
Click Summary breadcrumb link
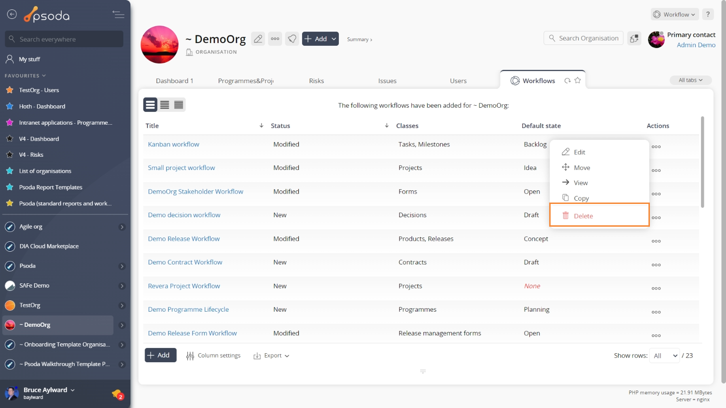click(x=359, y=40)
